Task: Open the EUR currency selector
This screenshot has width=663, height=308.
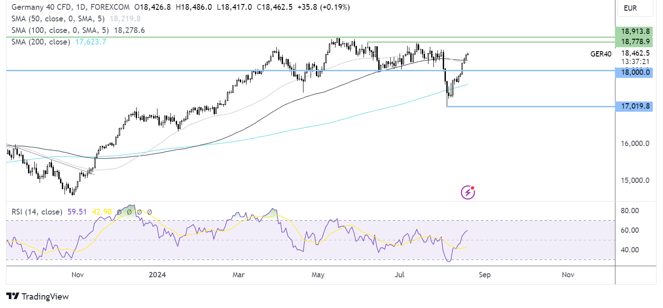Action: [x=635, y=8]
